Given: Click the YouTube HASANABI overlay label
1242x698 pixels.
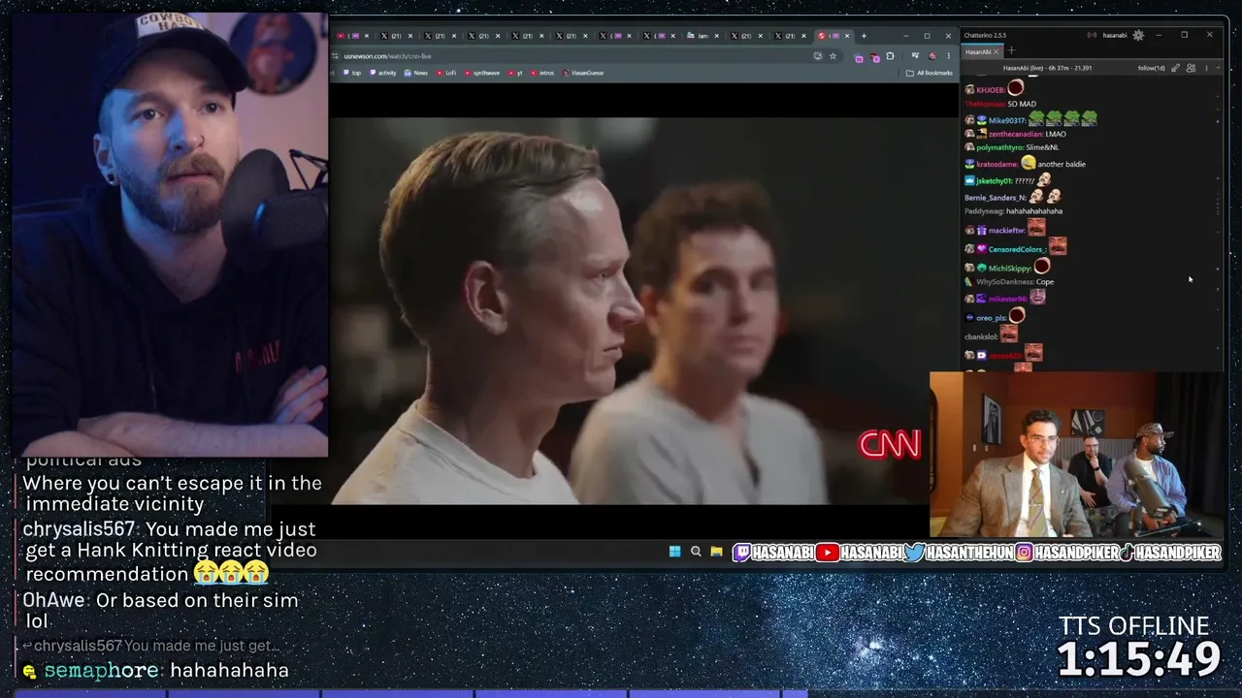Looking at the screenshot, I should click(x=860, y=553).
